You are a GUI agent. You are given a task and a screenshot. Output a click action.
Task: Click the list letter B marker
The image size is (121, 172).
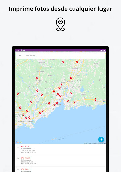tap(18, 158)
